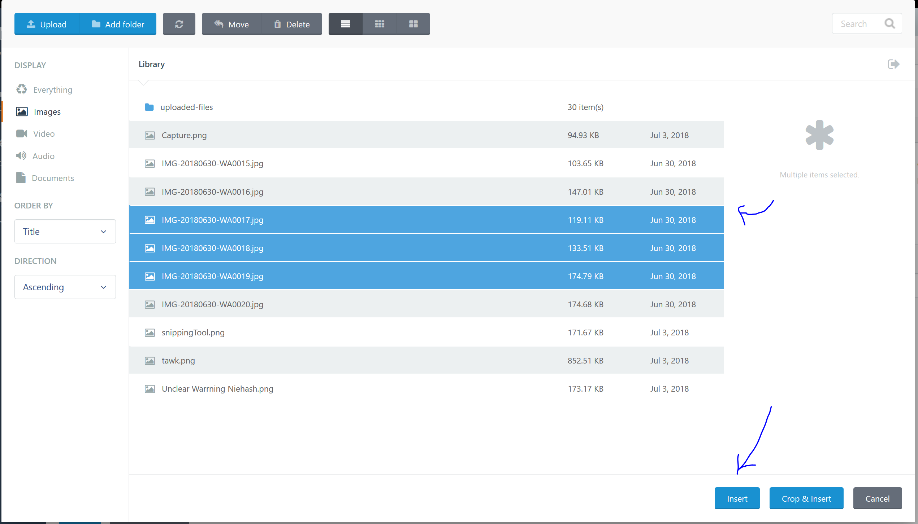Click the refresh icon button
Viewport: 918px width, 524px height.
(179, 24)
